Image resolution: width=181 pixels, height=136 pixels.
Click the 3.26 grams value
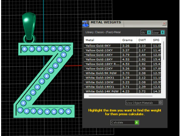pos(126,46)
